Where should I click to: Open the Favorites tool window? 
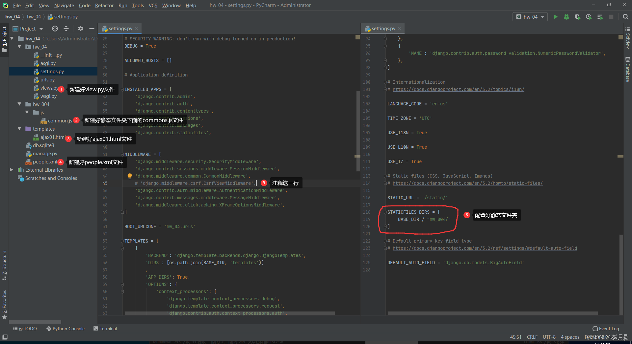coord(4,304)
